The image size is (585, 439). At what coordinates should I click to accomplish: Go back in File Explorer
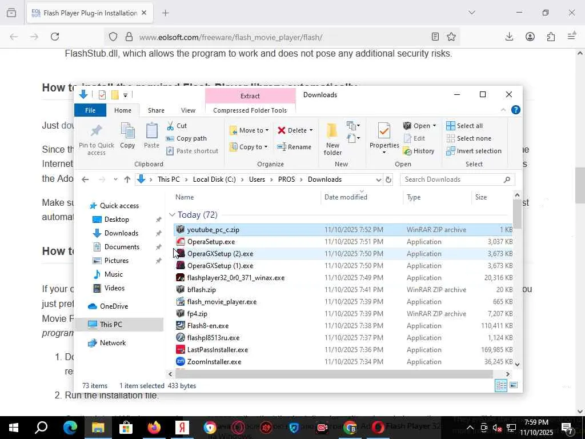click(85, 179)
